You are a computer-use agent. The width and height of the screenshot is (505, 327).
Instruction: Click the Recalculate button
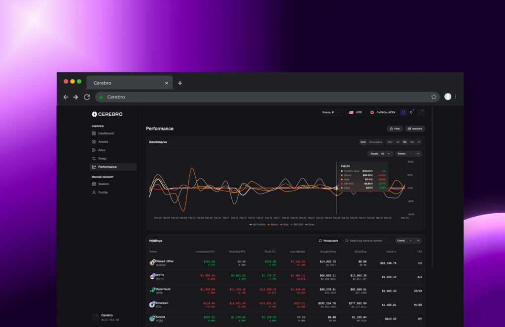(x=328, y=241)
